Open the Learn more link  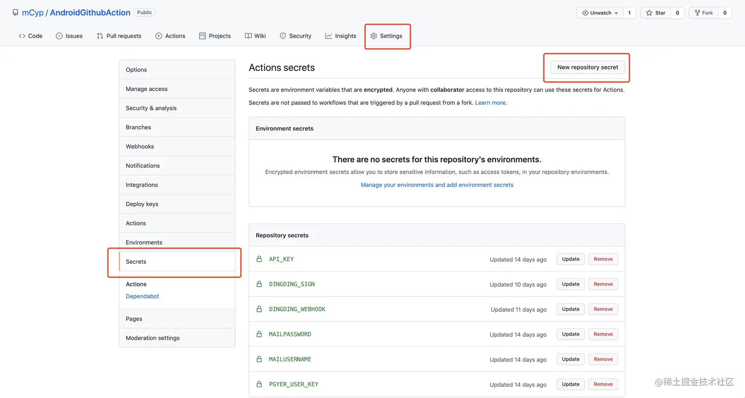coord(490,103)
